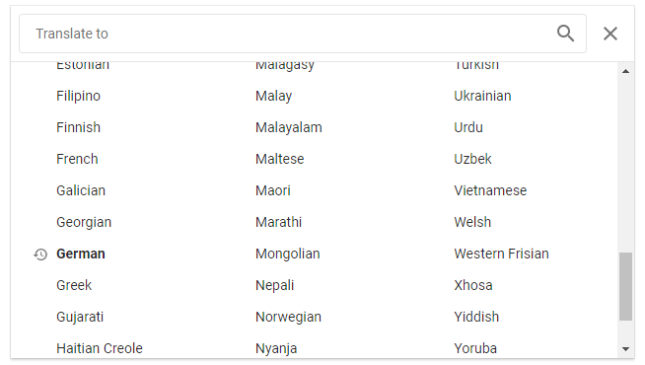Pick Norwegian from the languages
Viewport: 645px width, 365px height.
(x=288, y=318)
